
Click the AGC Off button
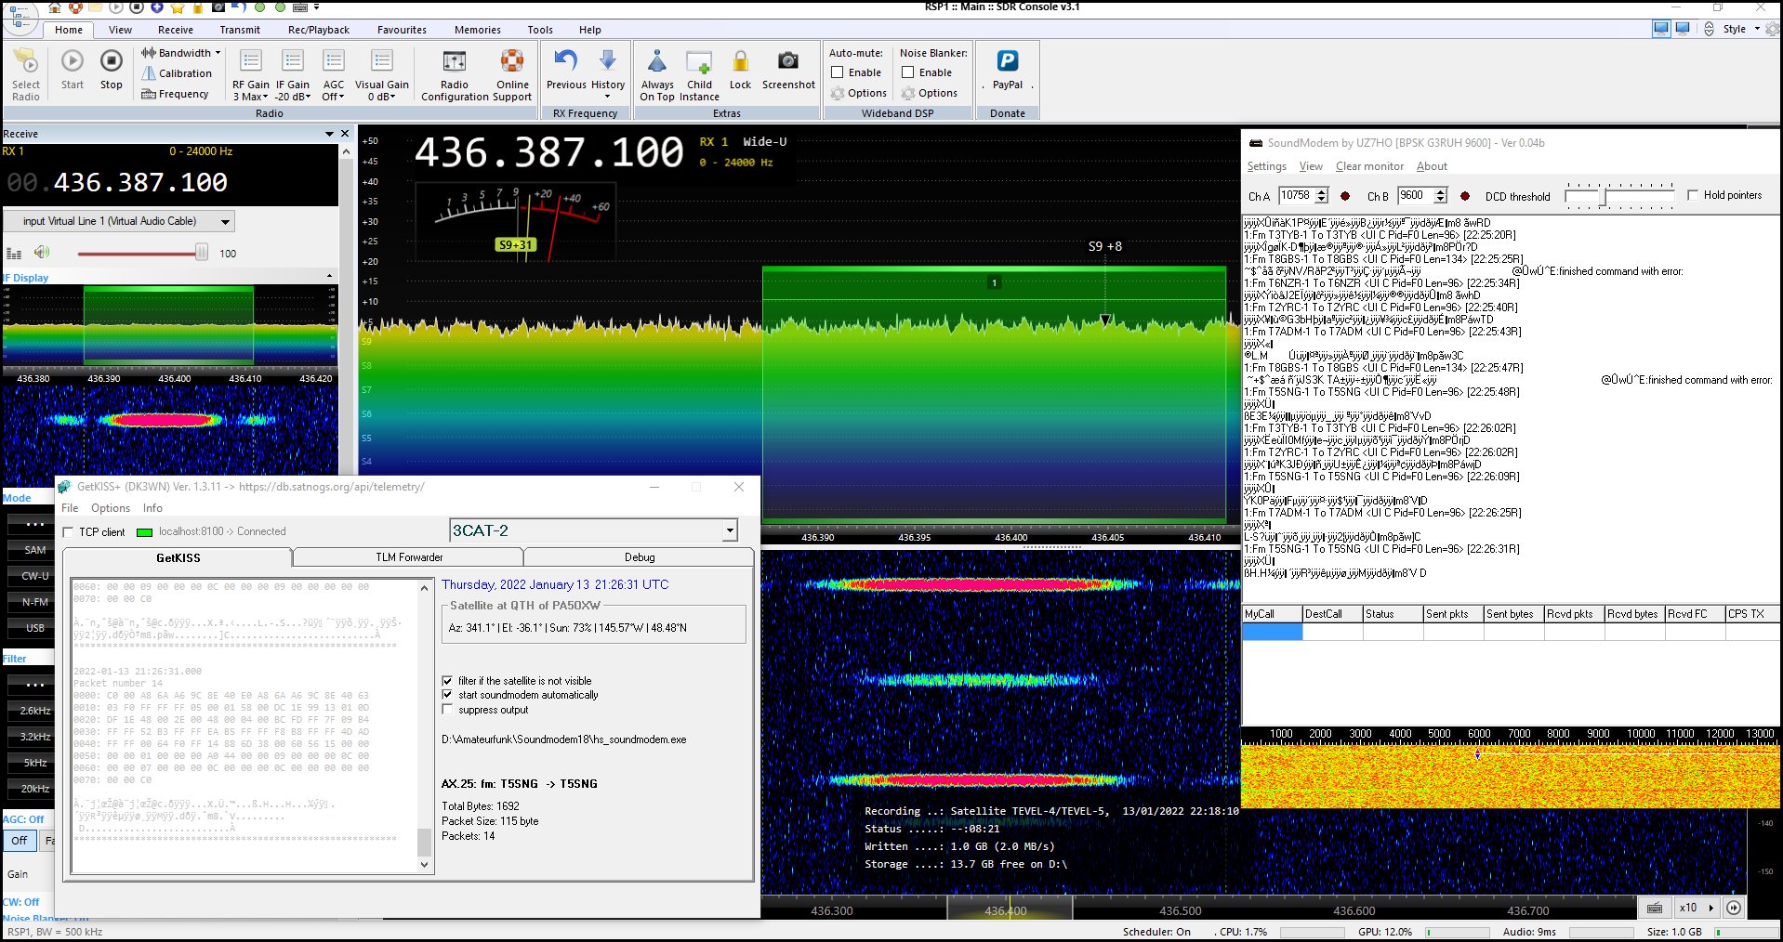20,840
